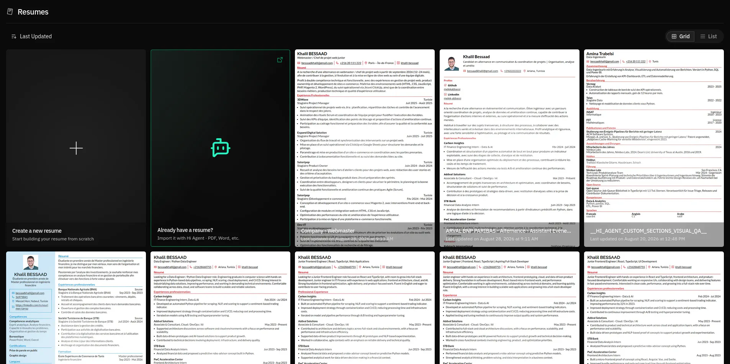
Task: Click the external link icon on the import card
Action: (x=280, y=60)
